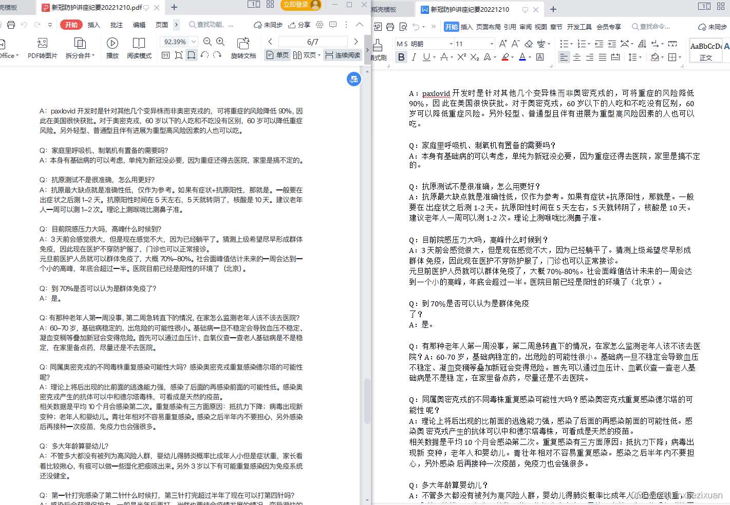The image size is (730, 505).
Task: Switch to 页面布局 tab in Writer
Action: click(x=489, y=27)
